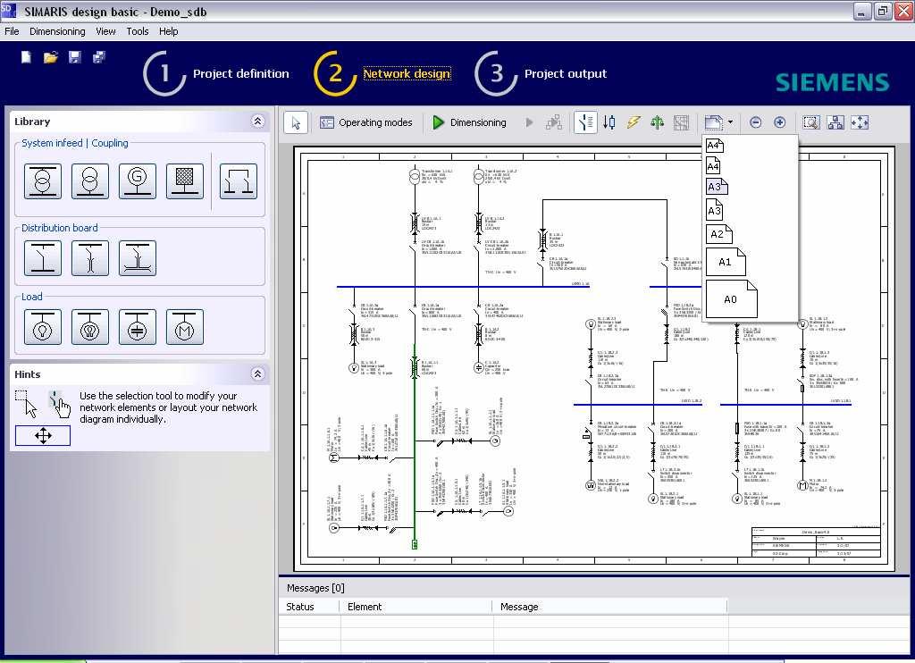The width and height of the screenshot is (915, 663).
Task: Go to step 3 Project output
Action: (541, 73)
